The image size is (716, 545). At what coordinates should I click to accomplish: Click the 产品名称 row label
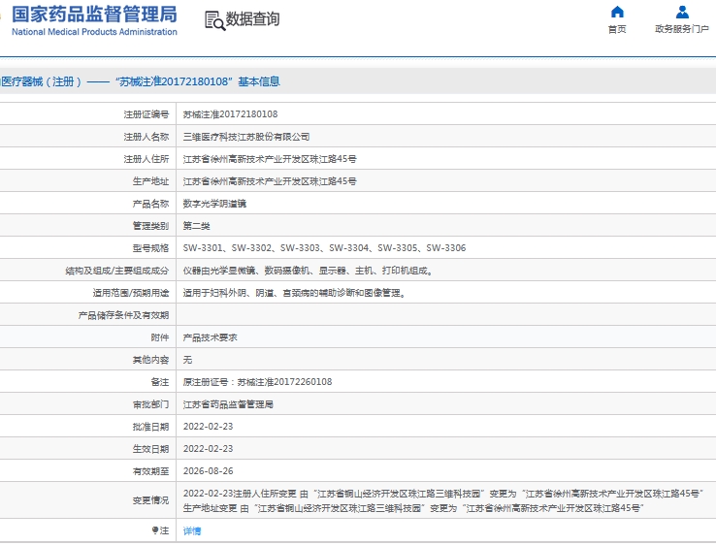pyautogui.click(x=150, y=204)
